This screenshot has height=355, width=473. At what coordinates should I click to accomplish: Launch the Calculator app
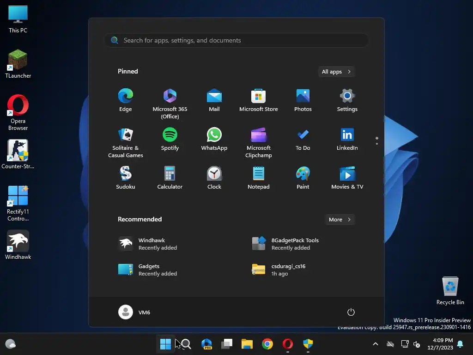point(170,178)
